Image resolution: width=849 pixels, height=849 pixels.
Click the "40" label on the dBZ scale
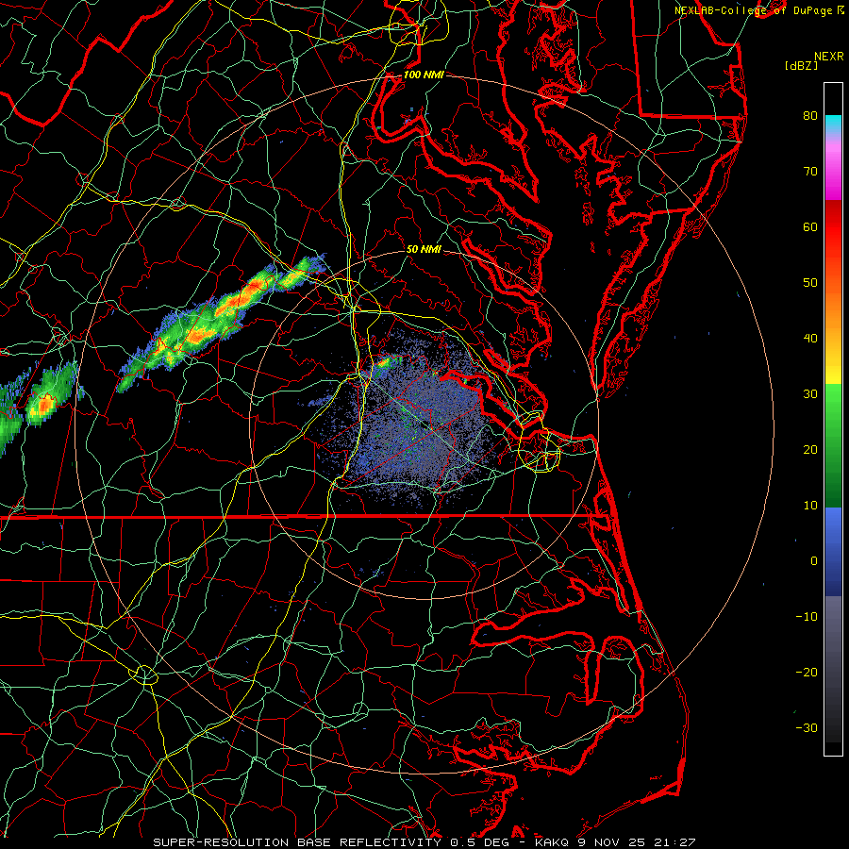pyautogui.click(x=810, y=339)
